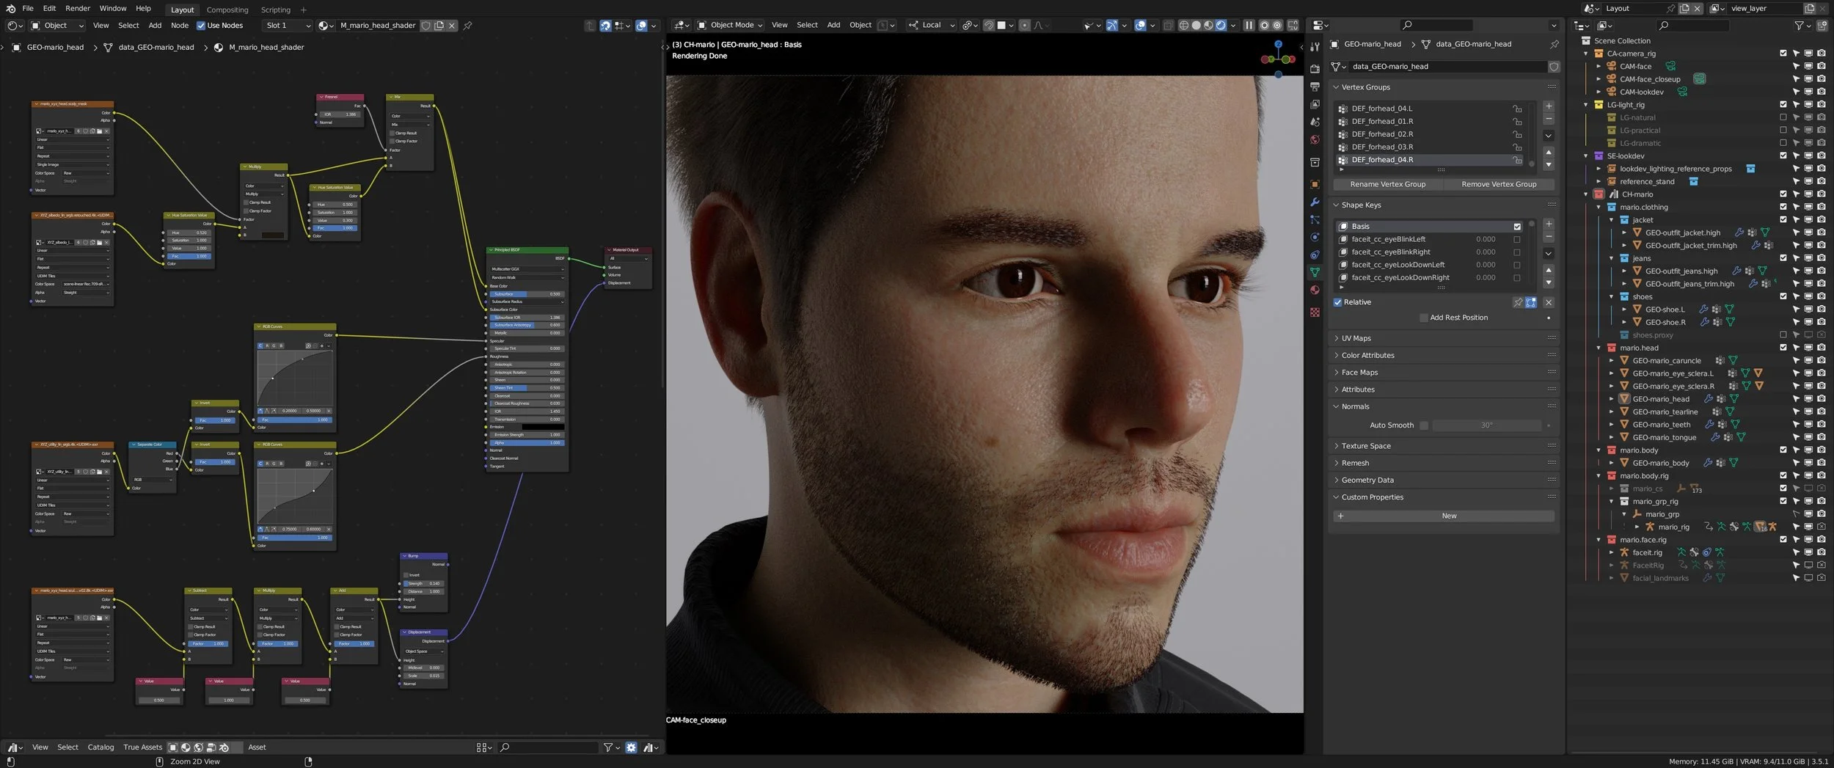The width and height of the screenshot is (1834, 768).
Task: Open the Object properties tab icon
Action: click(1315, 184)
